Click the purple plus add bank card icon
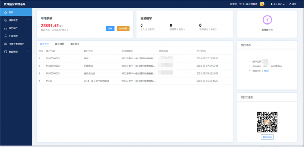The width and height of the screenshot is (304, 147). [x=267, y=20]
